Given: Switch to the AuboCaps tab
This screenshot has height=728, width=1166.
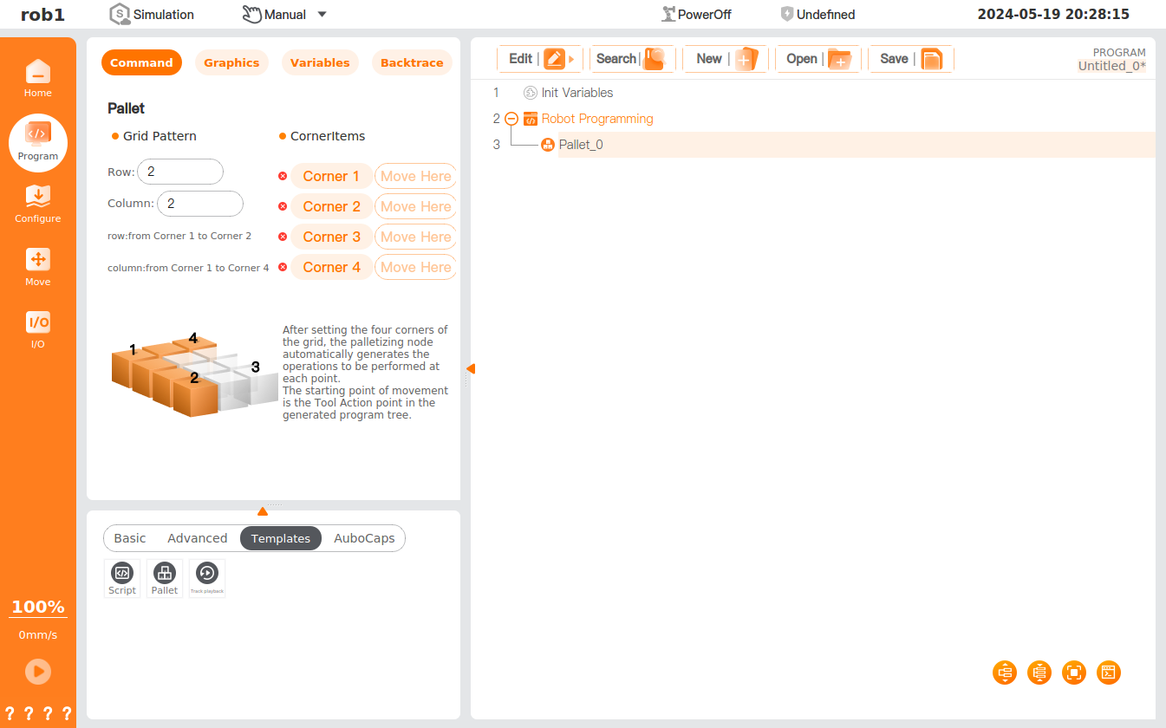Looking at the screenshot, I should [x=364, y=538].
